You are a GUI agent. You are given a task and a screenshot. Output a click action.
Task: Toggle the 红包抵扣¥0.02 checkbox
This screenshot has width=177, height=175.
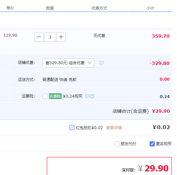click(72, 127)
